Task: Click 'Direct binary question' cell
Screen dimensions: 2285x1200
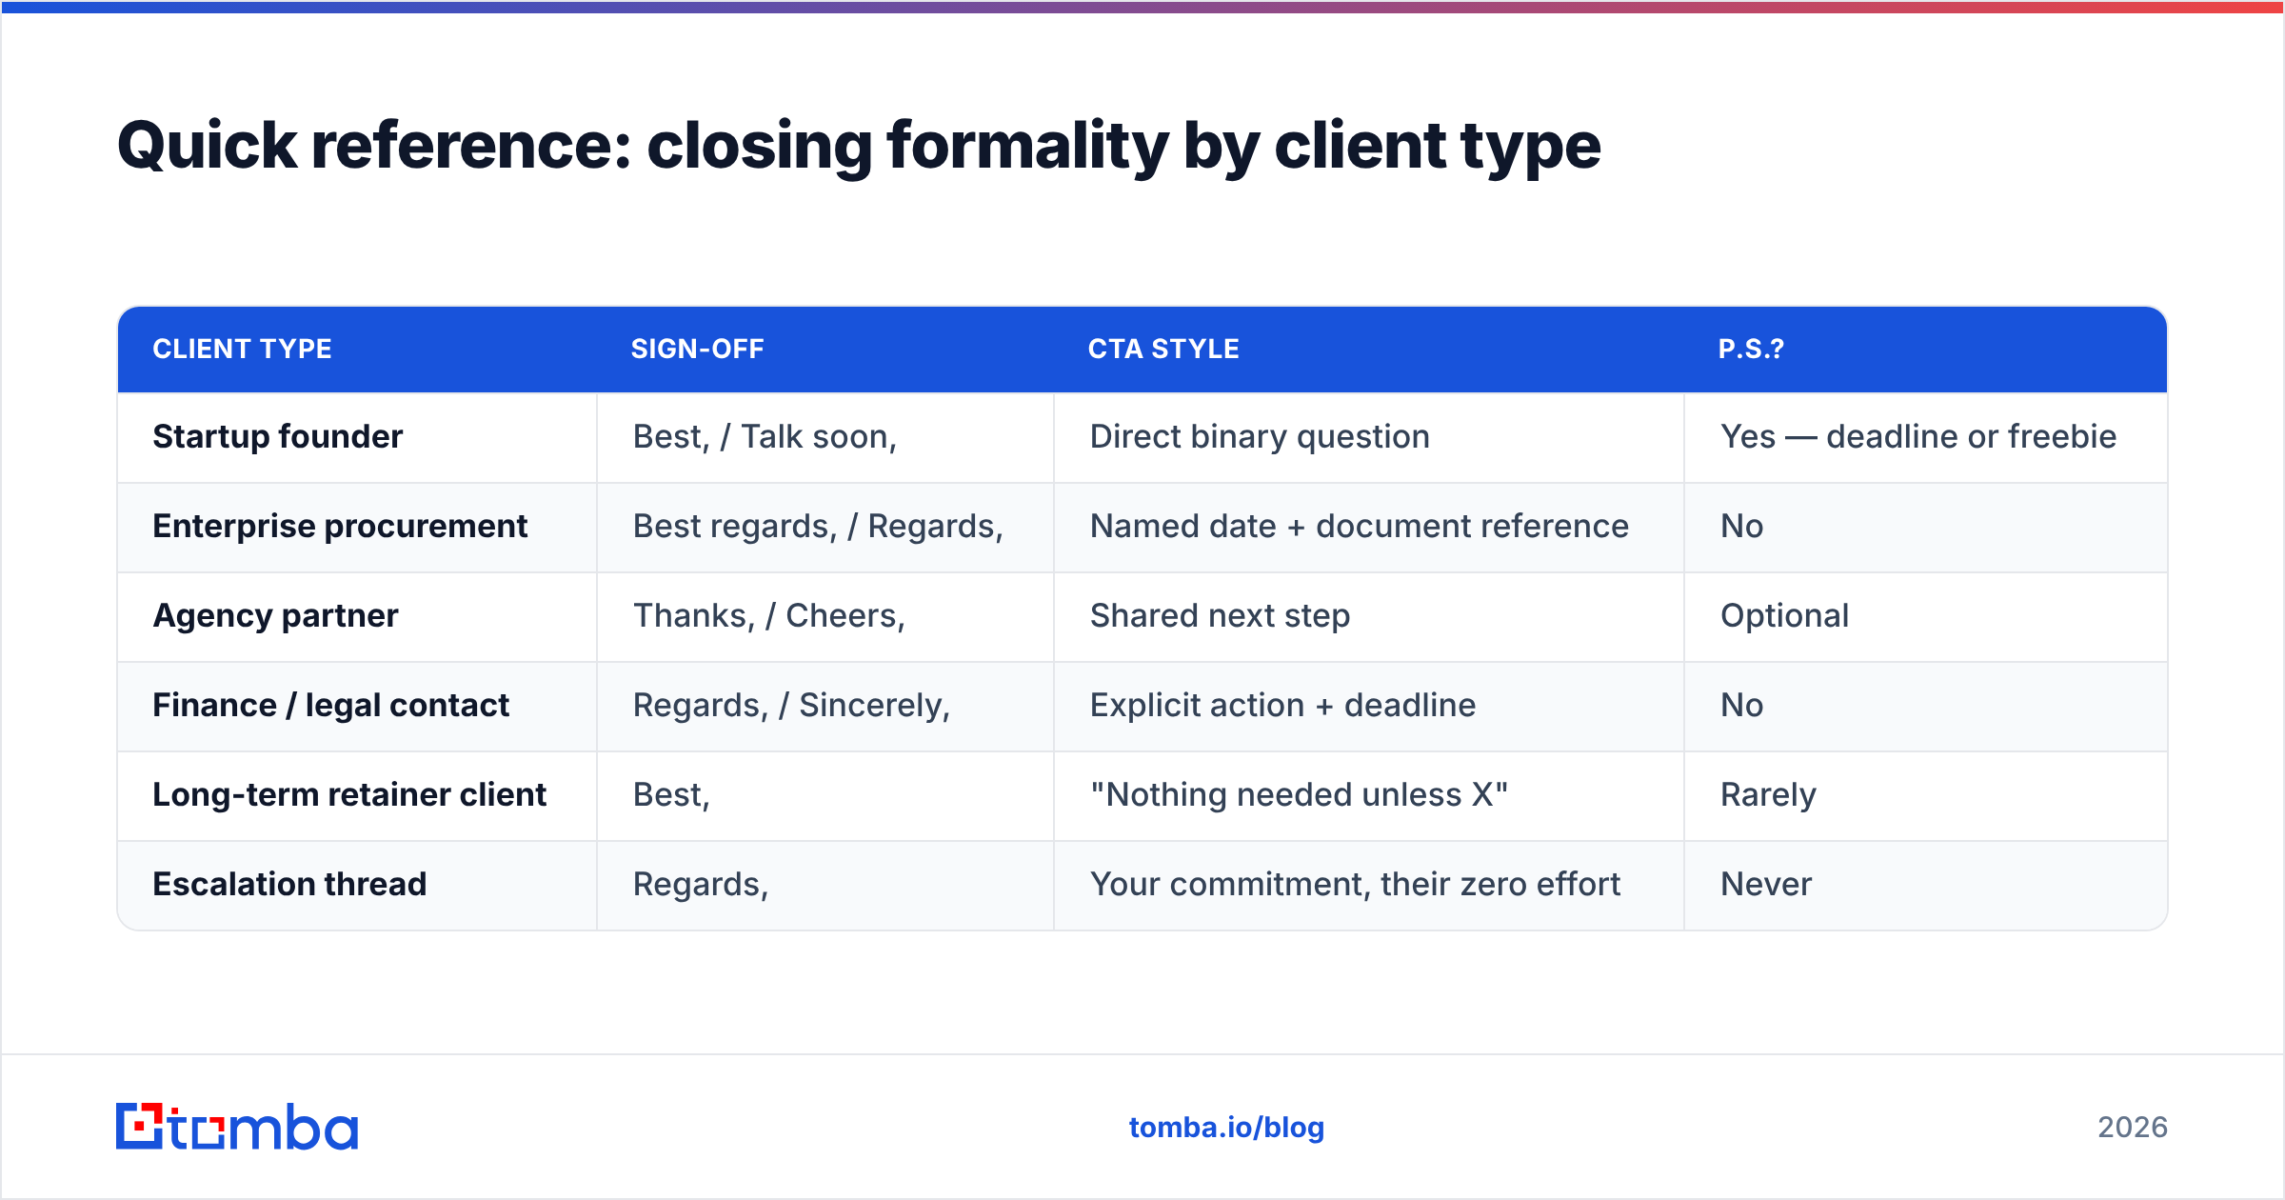Action: pyautogui.click(x=1369, y=437)
